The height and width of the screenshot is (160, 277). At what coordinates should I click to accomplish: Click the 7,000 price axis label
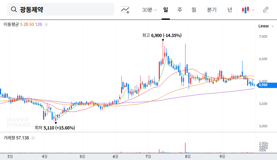coord(263,37)
